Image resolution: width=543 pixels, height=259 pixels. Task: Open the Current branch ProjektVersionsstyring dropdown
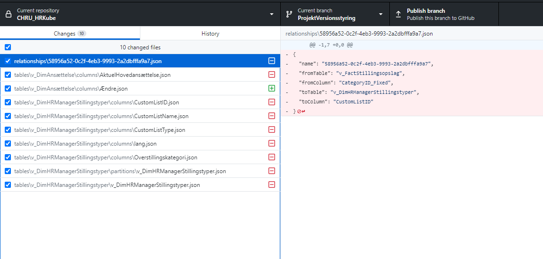[x=335, y=14]
